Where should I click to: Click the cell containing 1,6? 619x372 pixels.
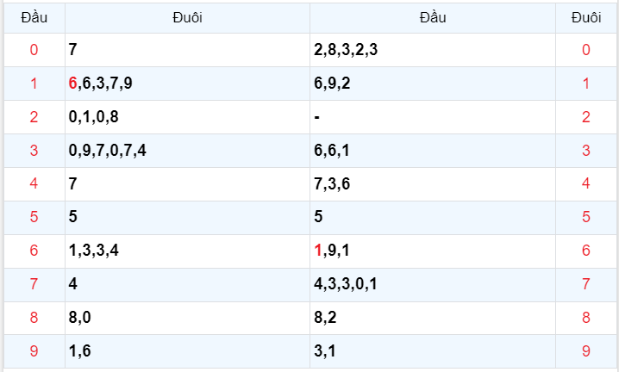point(80,351)
